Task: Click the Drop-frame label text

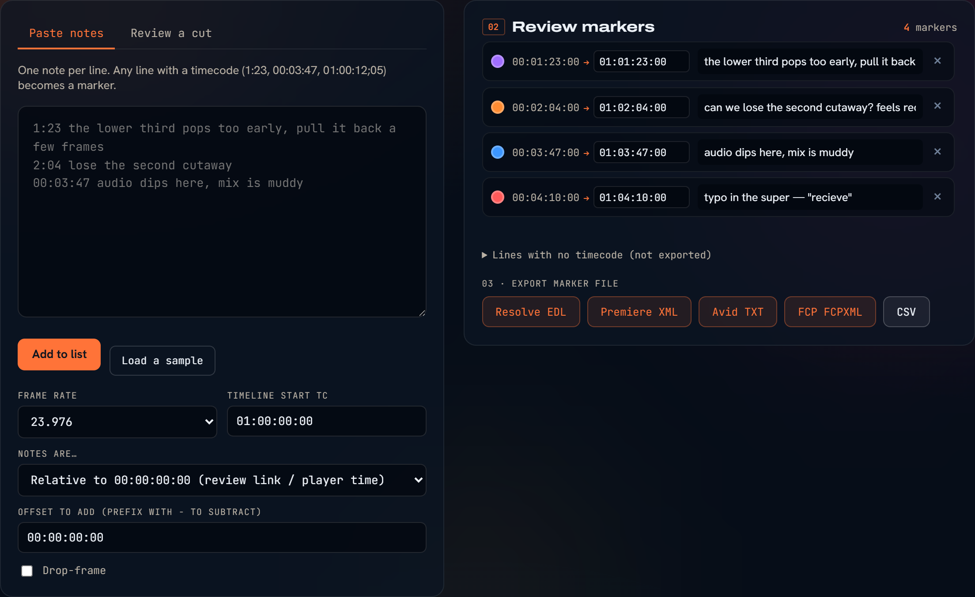Action: point(74,571)
